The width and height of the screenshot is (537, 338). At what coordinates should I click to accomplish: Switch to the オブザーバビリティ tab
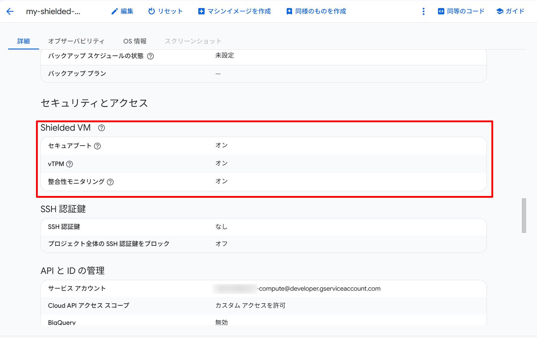[76, 41]
